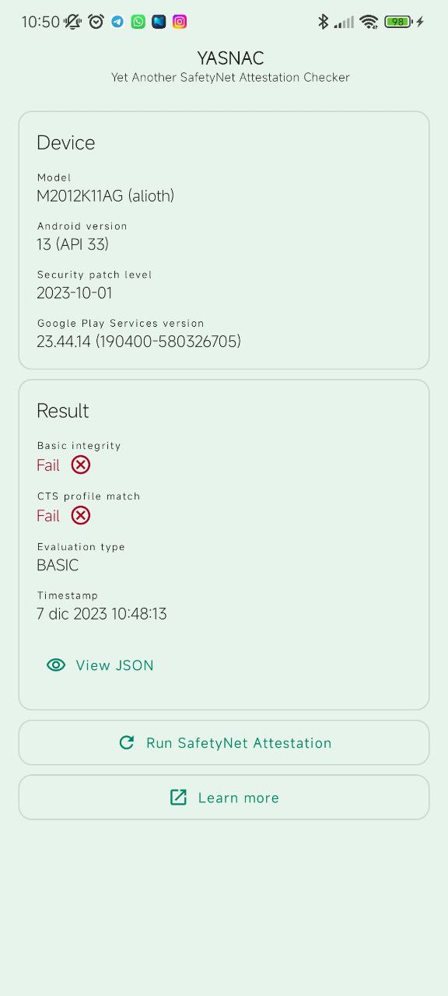Run SafetyNet Attestation again
This screenshot has width=448, height=996.
pos(224,742)
